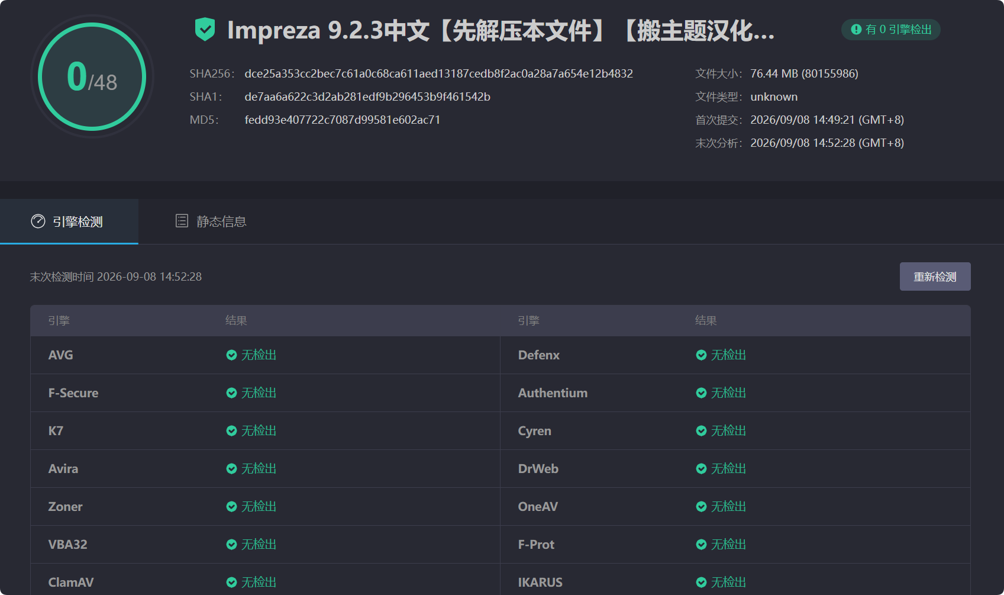
Task: Click the Authentium engine name
Action: (553, 393)
